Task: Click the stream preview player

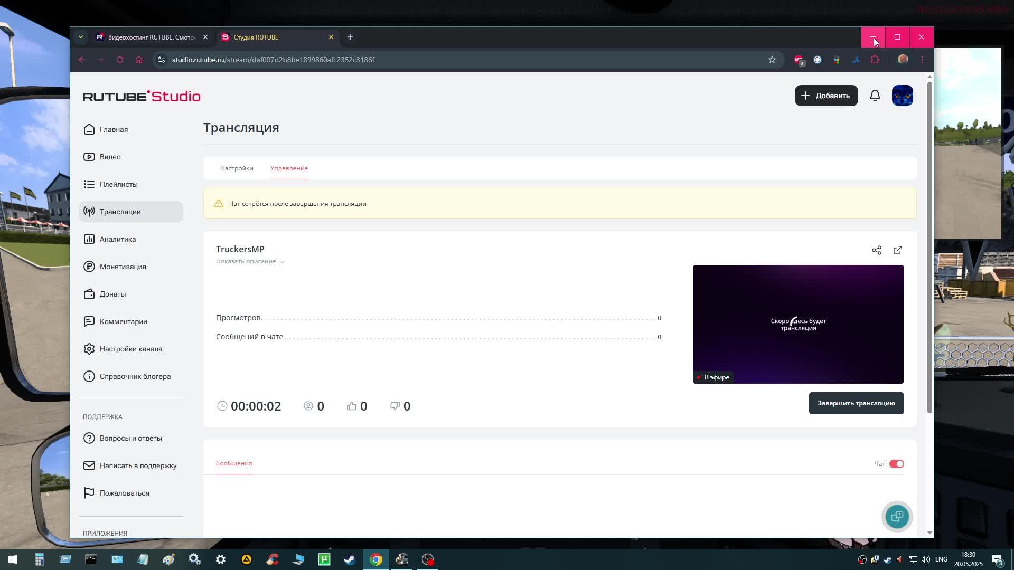Action: coord(798,324)
